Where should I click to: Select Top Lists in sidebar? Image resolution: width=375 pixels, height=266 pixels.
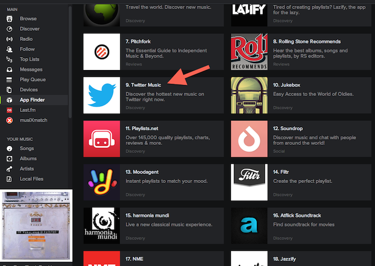pos(30,59)
